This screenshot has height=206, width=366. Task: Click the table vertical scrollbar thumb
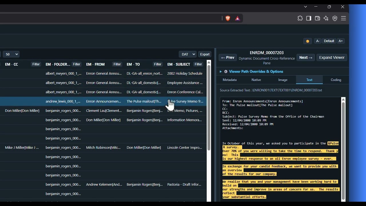(209, 107)
